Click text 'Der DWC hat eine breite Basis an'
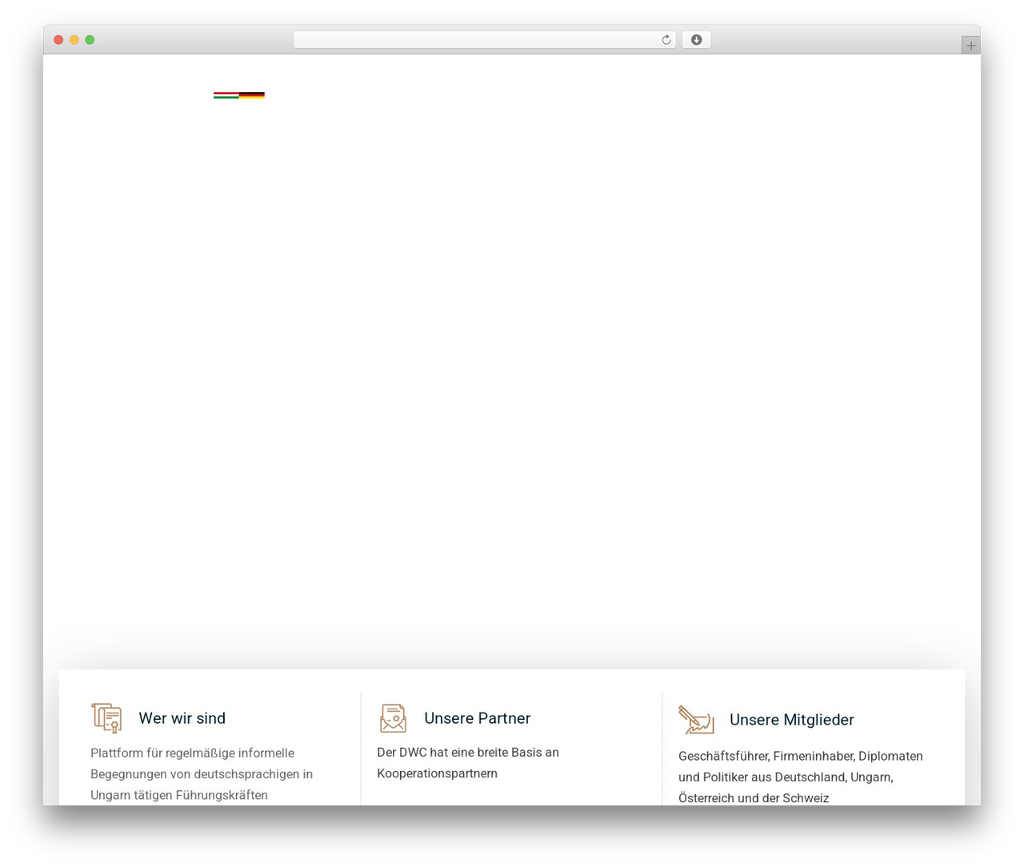Viewport: 1024px width, 867px height. click(468, 753)
